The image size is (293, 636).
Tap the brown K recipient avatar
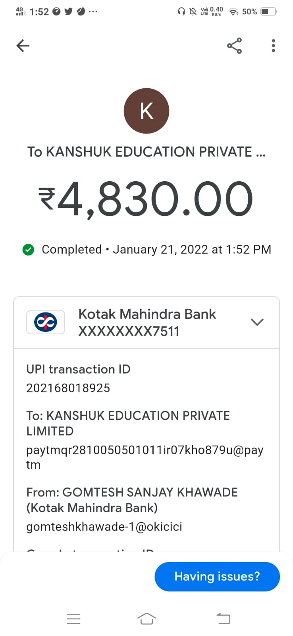pos(146,111)
